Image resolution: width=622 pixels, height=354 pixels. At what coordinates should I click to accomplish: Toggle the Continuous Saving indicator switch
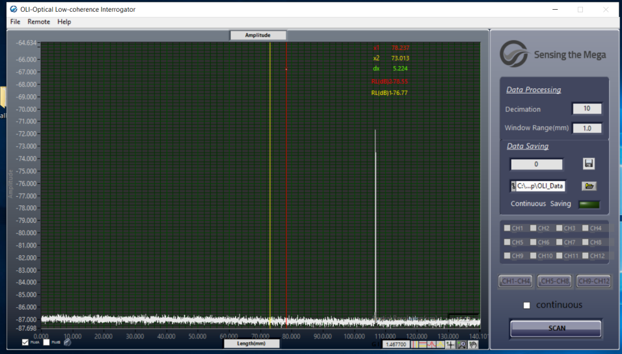(x=589, y=205)
